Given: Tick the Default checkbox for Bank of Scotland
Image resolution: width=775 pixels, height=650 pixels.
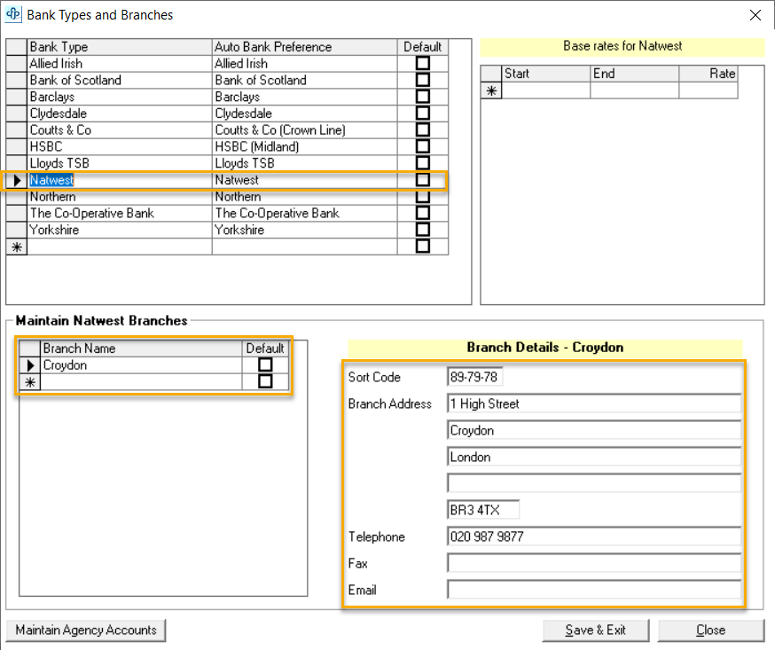Looking at the screenshot, I should pos(423,80).
